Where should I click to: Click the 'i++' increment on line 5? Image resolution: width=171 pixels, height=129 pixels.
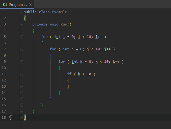tap(99, 37)
